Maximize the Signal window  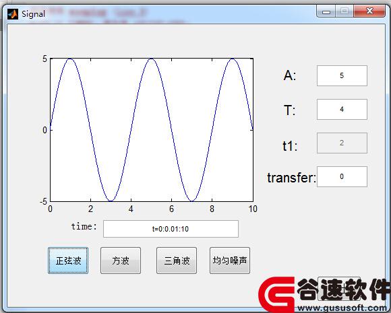344,11
